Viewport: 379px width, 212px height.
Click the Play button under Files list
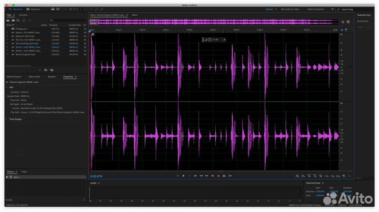tap(40, 70)
